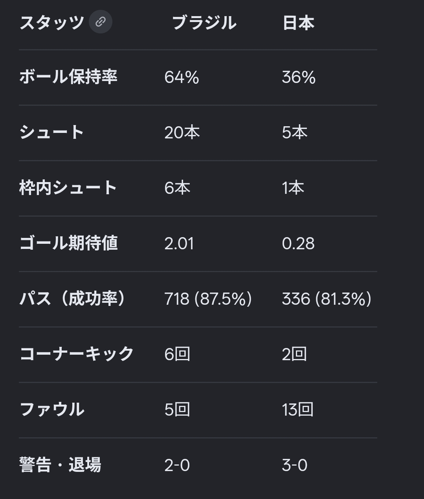
Task: Select the シュート row label
Action: (x=52, y=132)
